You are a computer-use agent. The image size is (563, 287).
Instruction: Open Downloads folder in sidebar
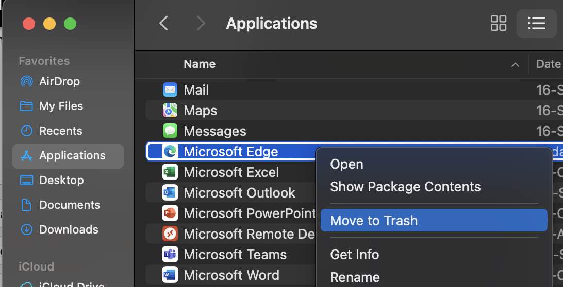pos(69,229)
